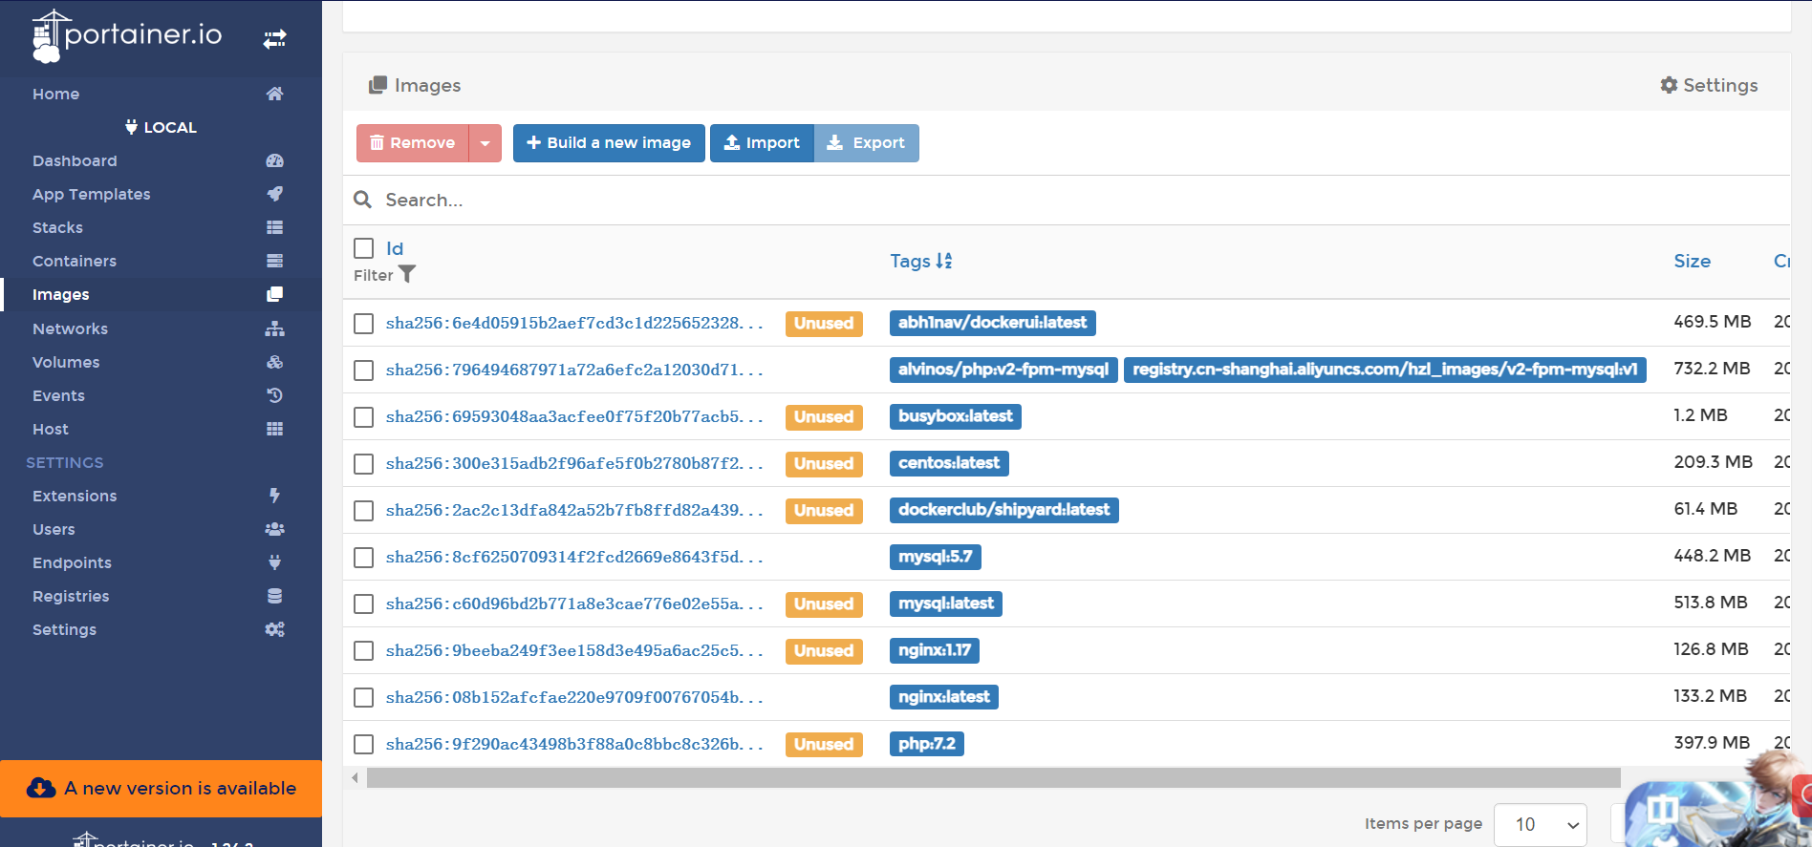The image size is (1812, 847).
Task: Click the portainer.io logo
Action: [127, 36]
